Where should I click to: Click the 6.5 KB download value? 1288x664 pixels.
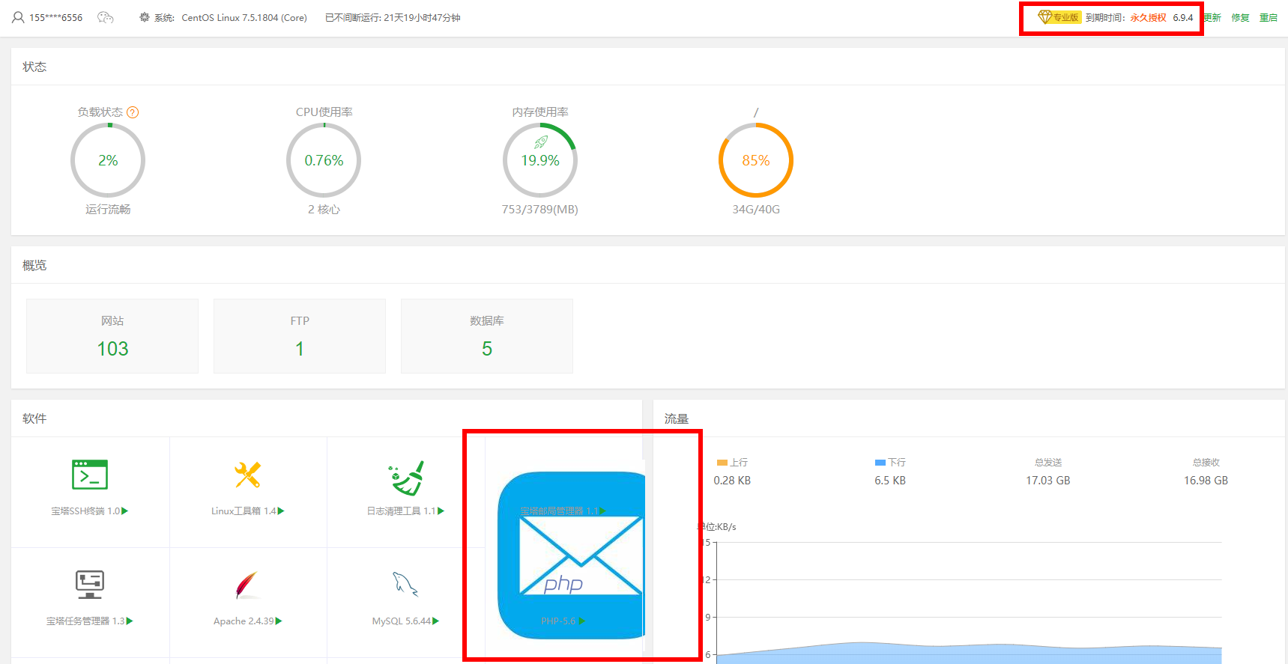[890, 481]
